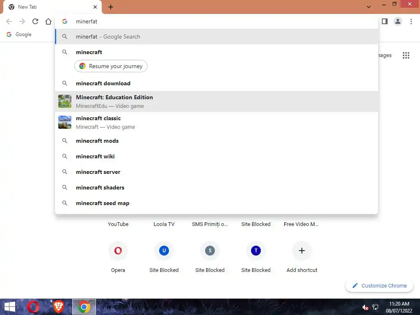Launch Opera from the taskbar

33,307
